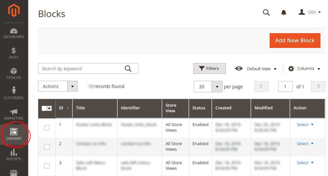Click the user account avatar icon
328x176 pixels.
pos(302,12)
